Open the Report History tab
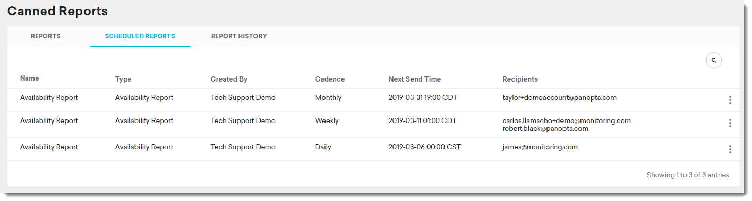 (239, 36)
